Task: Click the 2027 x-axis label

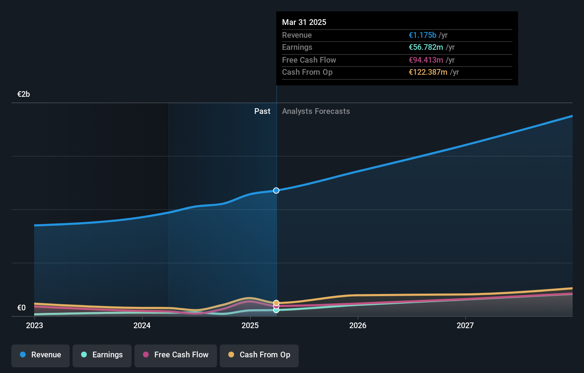Action: [465, 325]
